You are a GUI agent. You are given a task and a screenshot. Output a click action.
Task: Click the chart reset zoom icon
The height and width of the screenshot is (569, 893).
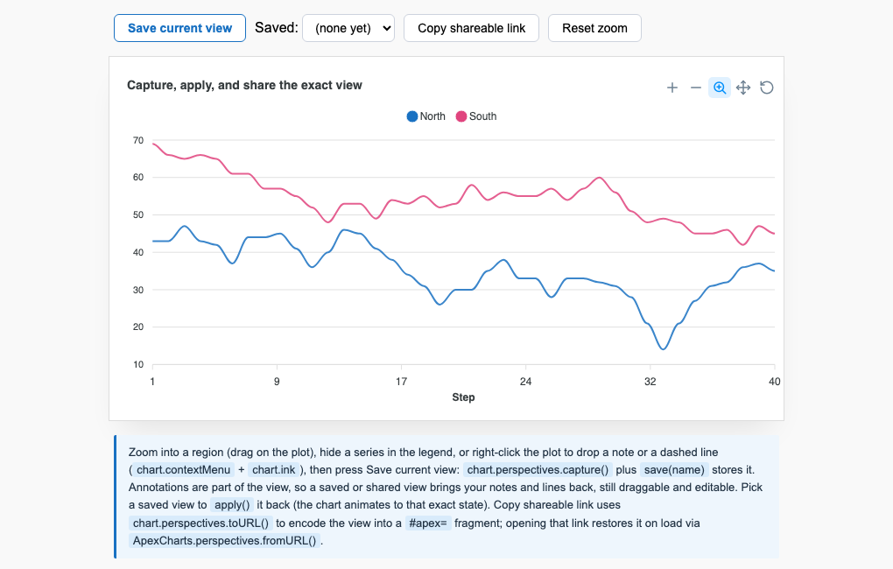(767, 88)
